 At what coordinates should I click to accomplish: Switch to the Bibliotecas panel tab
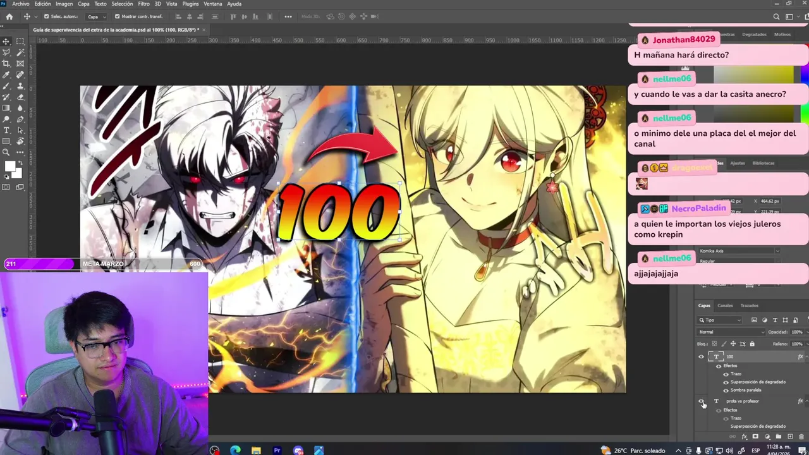pyautogui.click(x=763, y=163)
